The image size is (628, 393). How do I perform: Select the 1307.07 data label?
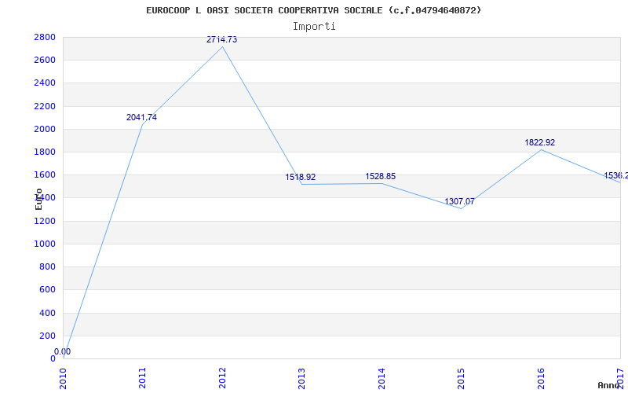click(x=459, y=202)
